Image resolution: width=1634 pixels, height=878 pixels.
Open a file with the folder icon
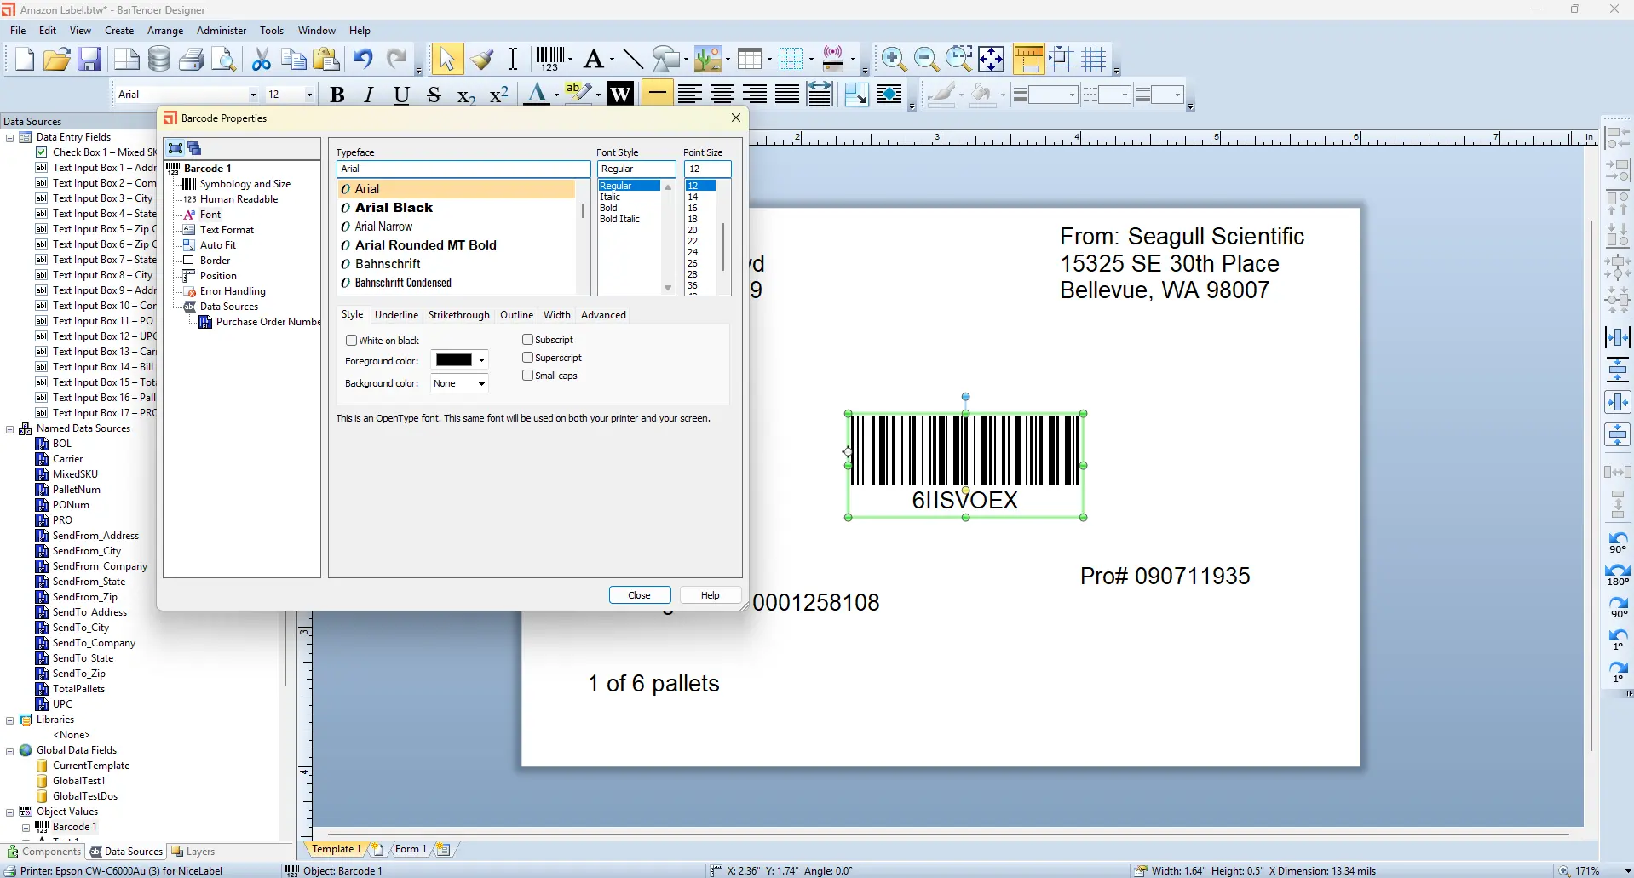coord(57,59)
